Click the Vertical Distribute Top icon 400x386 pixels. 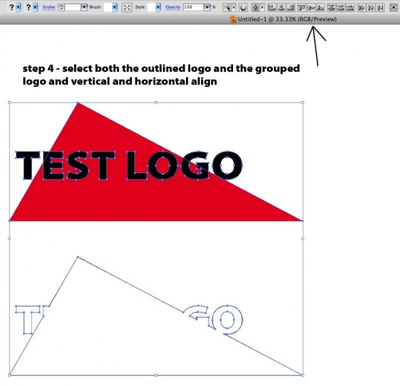(331, 7)
